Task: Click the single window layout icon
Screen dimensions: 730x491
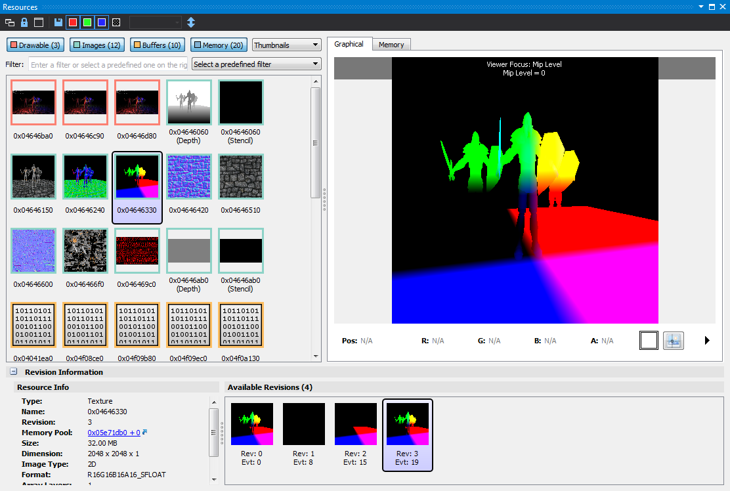Action: pyautogui.click(x=39, y=22)
